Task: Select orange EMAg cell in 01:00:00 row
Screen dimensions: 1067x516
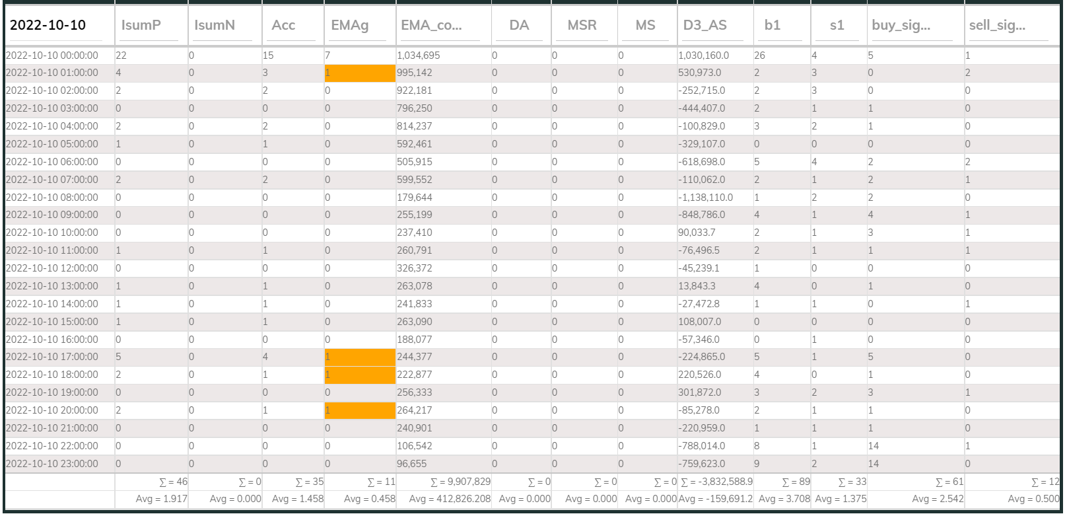Action: pyautogui.click(x=360, y=73)
